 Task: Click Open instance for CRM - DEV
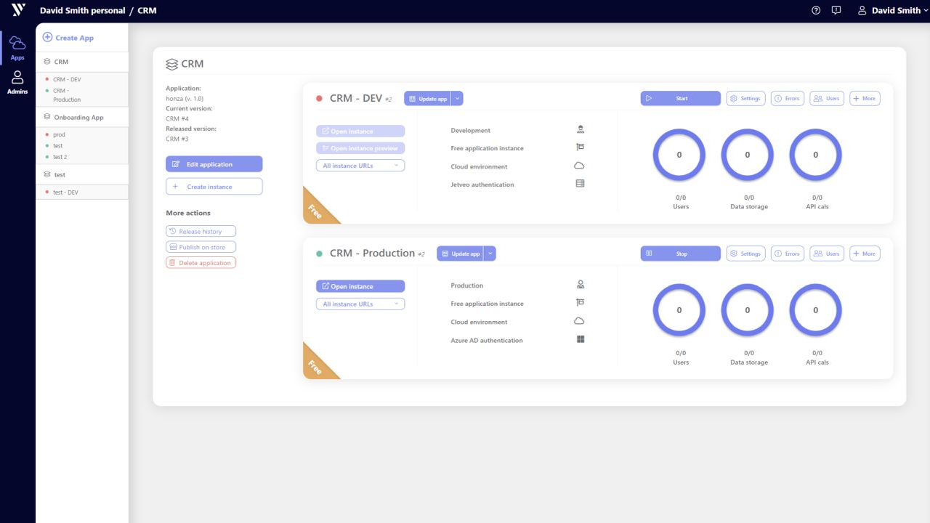(x=360, y=131)
